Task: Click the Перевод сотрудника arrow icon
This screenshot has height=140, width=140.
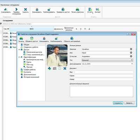Action: (x=16, y=9)
